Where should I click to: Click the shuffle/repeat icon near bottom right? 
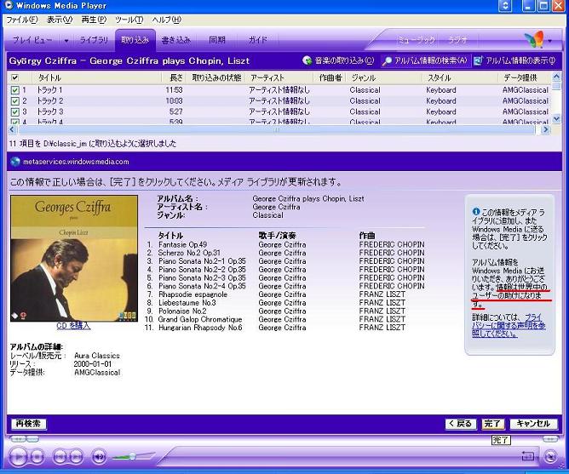point(527,456)
